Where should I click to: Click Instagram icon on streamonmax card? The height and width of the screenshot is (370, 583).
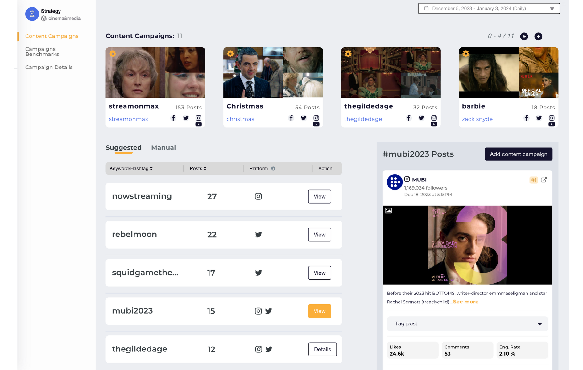(x=199, y=118)
